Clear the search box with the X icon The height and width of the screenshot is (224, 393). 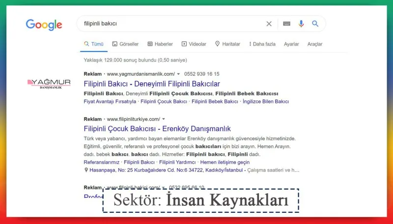pos(269,24)
